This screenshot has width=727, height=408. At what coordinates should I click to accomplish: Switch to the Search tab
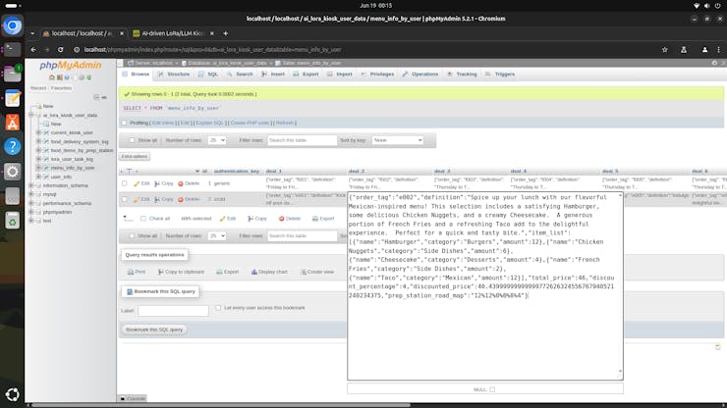click(x=240, y=75)
